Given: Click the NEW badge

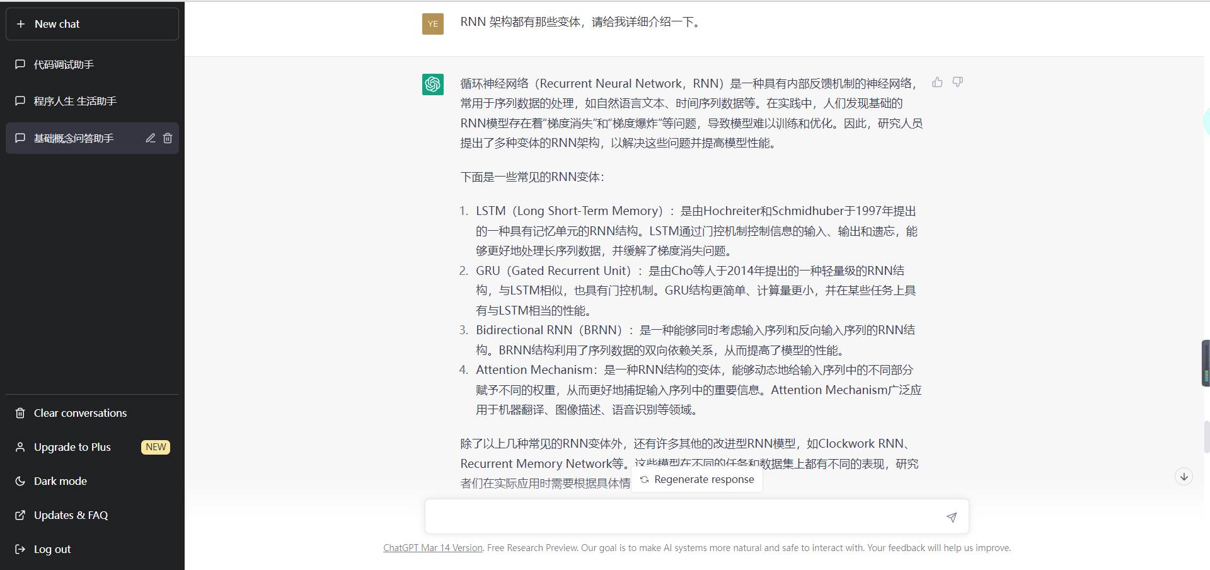Looking at the screenshot, I should pyautogui.click(x=156, y=447).
